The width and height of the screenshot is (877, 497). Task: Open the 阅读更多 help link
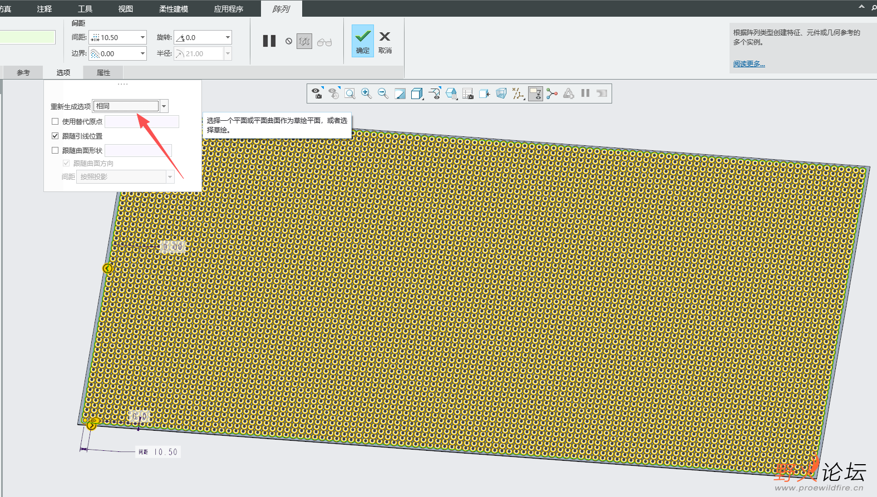tap(749, 64)
